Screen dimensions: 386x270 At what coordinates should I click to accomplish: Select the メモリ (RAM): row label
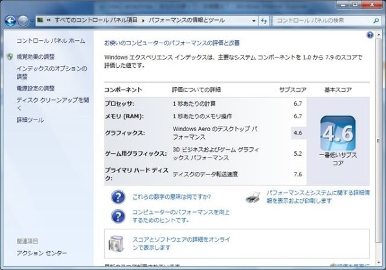[124, 116]
